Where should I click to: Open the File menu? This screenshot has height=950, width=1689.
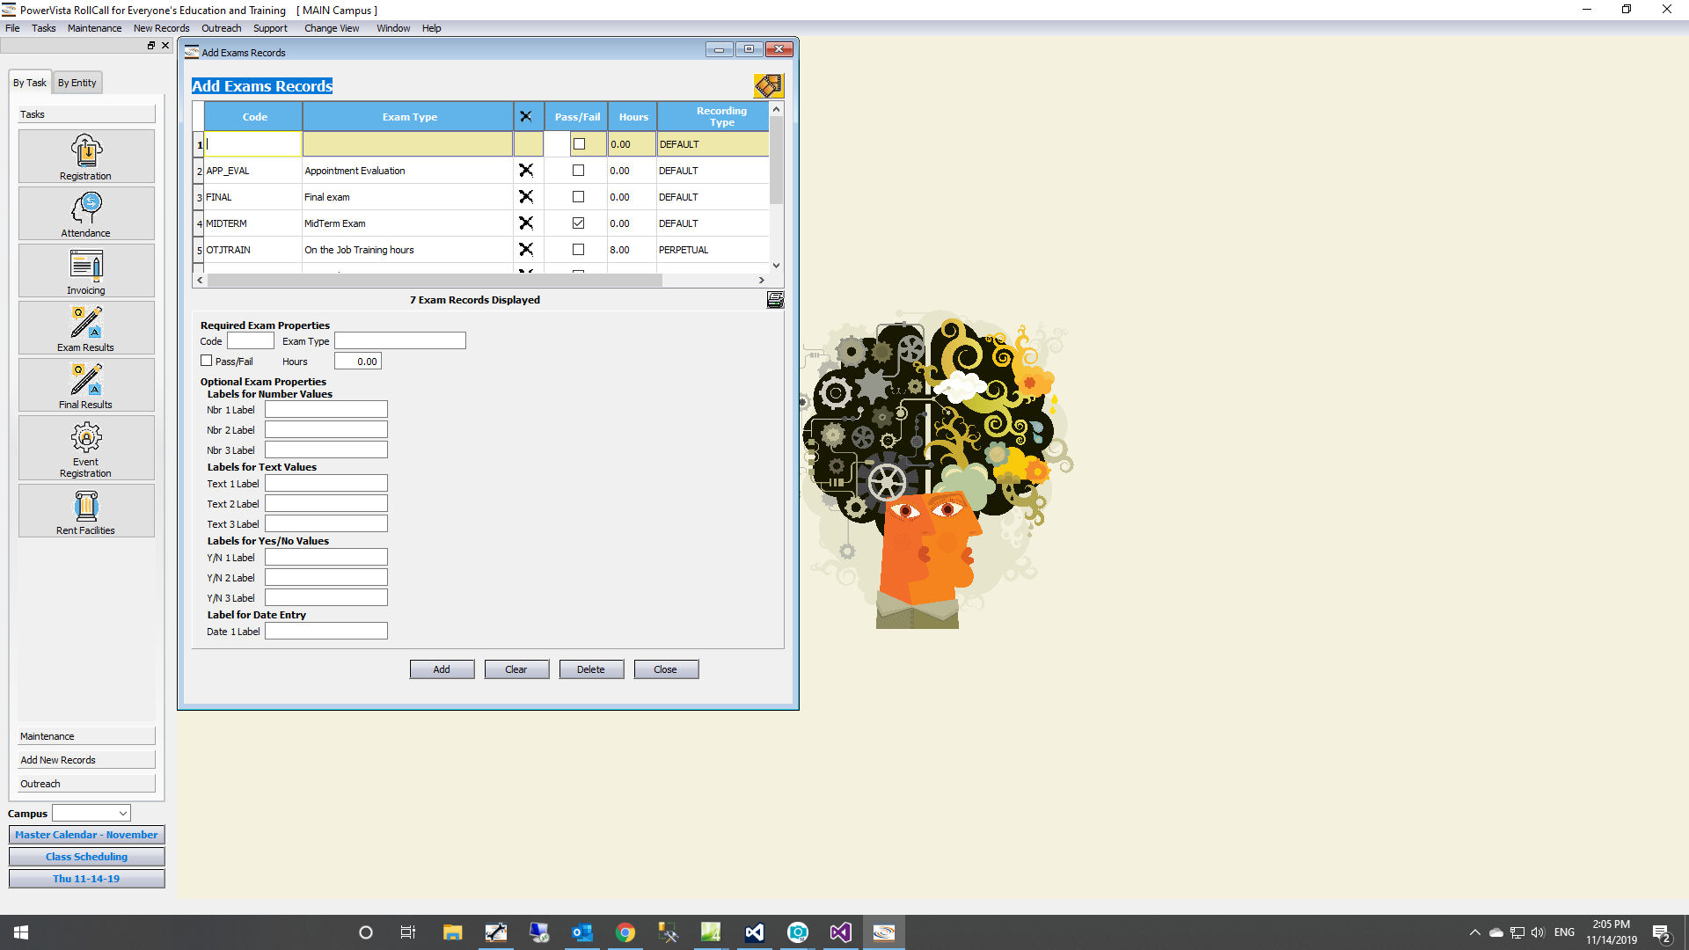pyautogui.click(x=12, y=28)
